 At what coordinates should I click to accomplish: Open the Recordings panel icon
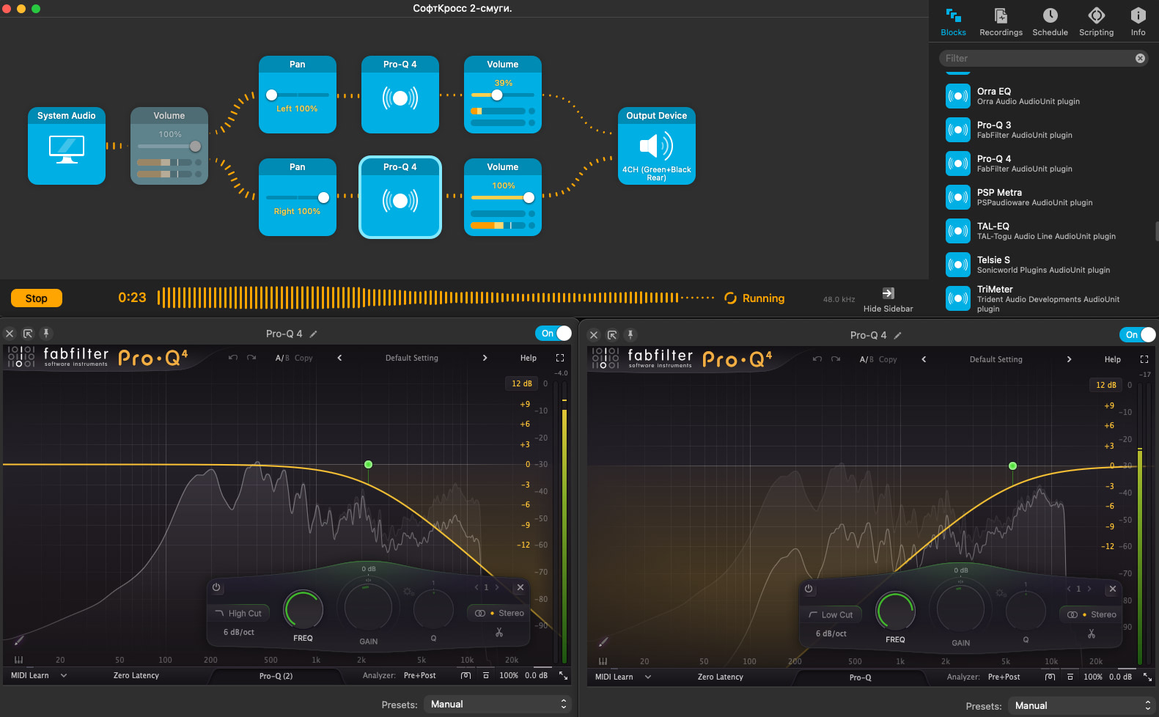point(1001,15)
